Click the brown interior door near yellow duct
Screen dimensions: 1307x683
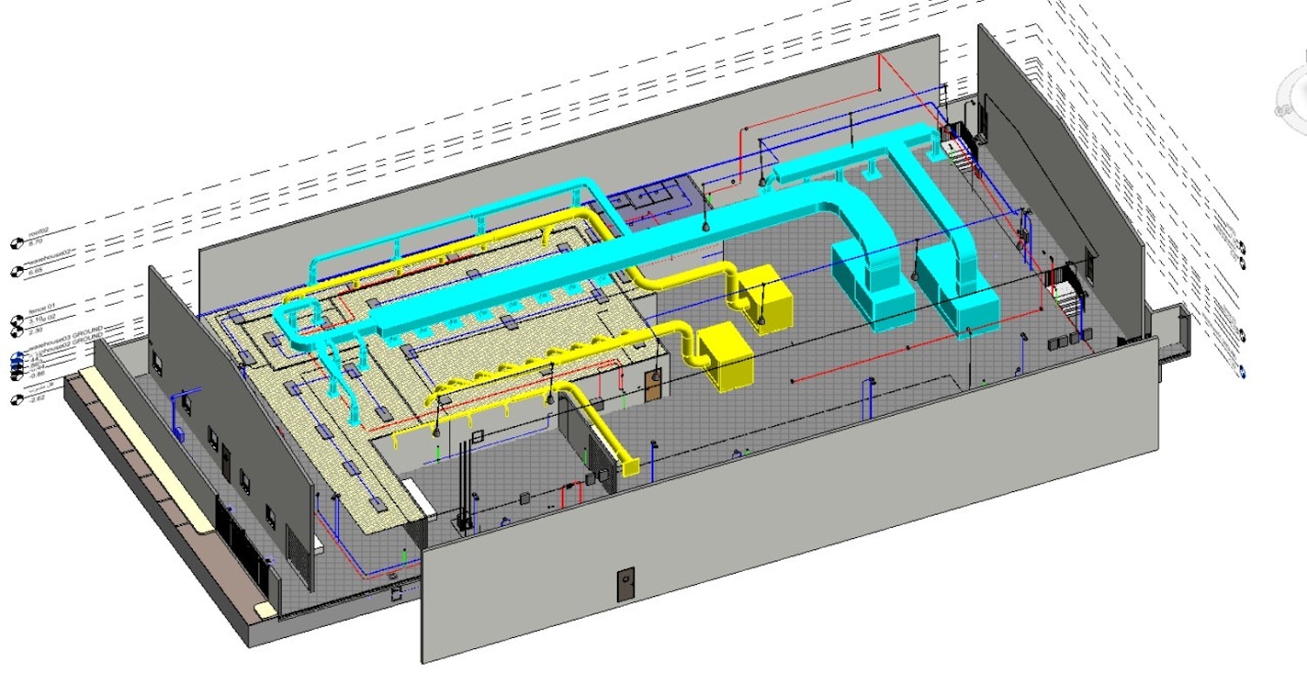(653, 384)
